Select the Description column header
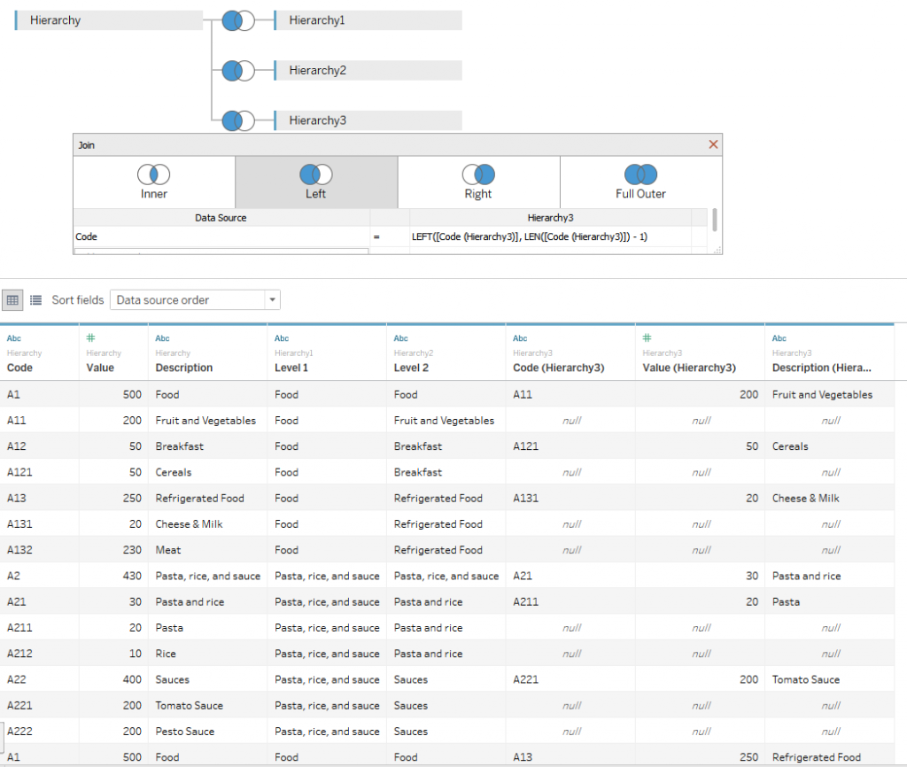This screenshot has width=907, height=767. tap(184, 368)
